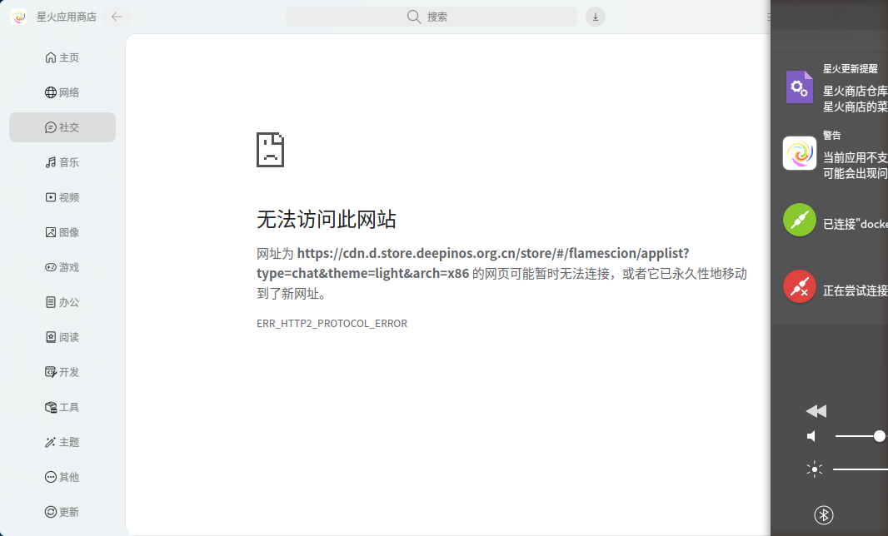This screenshot has width=888, height=536.
Task: Open the 图像 image category
Action: click(x=62, y=232)
